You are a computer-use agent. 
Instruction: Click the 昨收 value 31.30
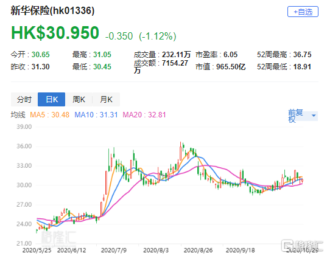tap(40, 67)
